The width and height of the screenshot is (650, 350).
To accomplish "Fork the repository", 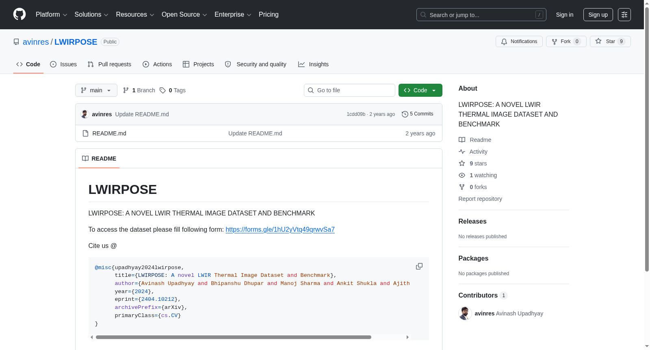I will [566, 41].
